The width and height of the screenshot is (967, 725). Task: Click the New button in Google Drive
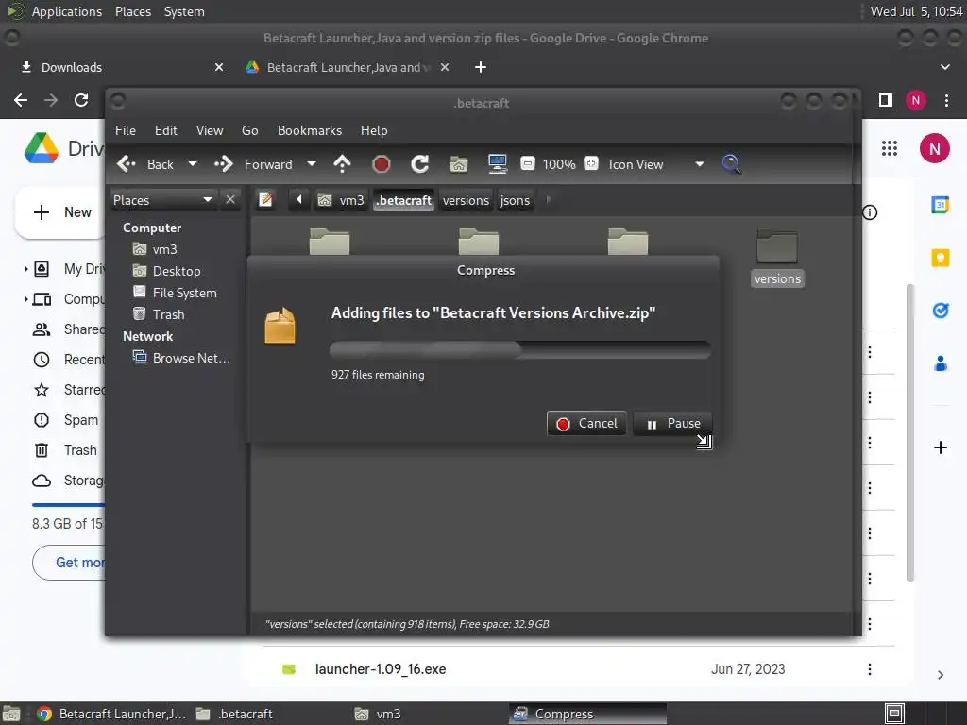(x=61, y=212)
